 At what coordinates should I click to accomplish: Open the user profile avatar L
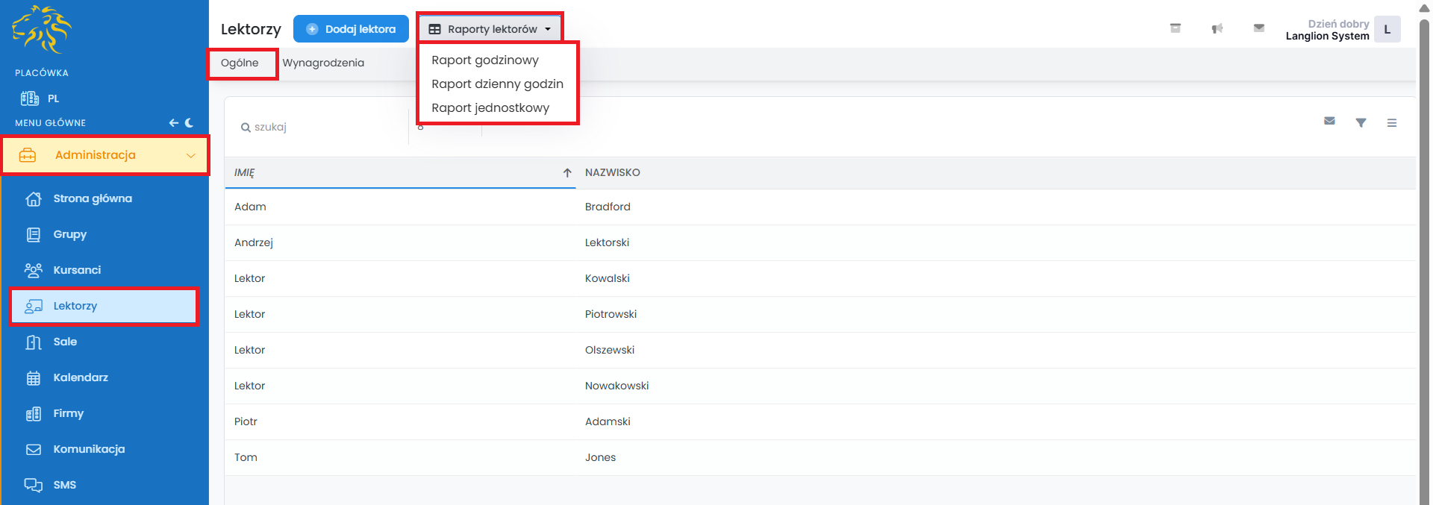[1387, 30]
